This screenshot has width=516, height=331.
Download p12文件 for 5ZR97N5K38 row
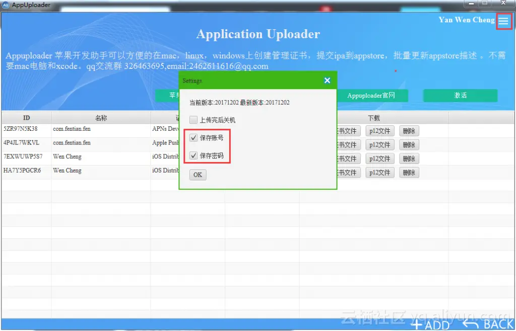(x=380, y=131)
